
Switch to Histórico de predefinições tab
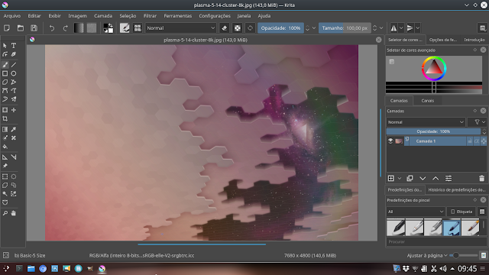(x=457, y=189)
